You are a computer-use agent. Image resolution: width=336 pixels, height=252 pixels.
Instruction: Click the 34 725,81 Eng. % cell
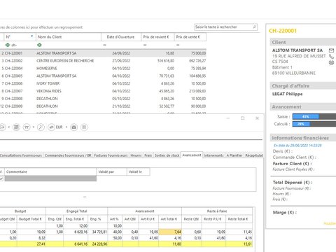pos(98,232)
